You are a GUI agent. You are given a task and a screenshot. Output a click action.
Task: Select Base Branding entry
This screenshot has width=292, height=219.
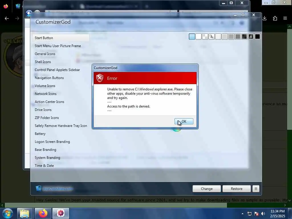click(x=45, y=150)
